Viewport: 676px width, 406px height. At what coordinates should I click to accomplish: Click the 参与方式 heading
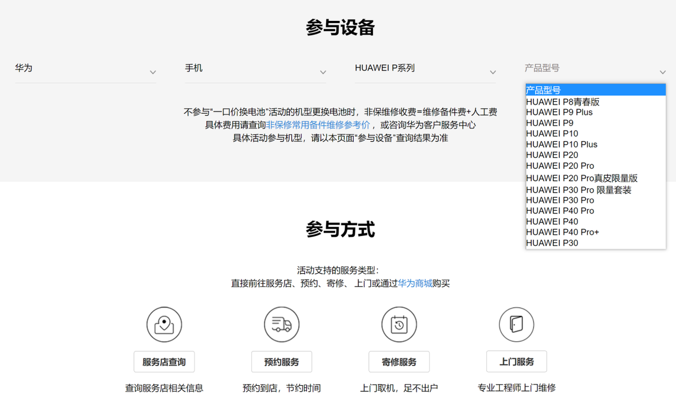340,229
